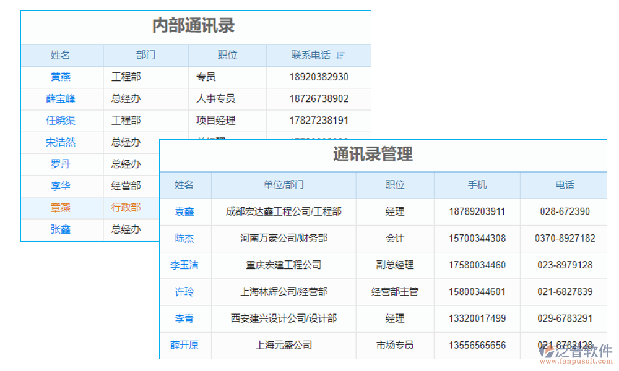Click the 手机 column header
Image resolution: width=619 pixels, height=371 pixels.
click(x=478, y=185)
